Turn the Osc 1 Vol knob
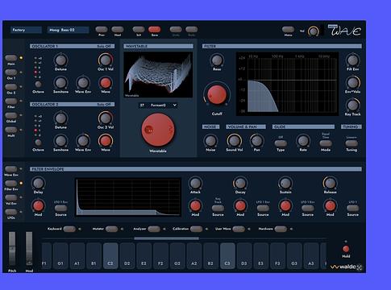Screen dimensions: 391x290 coord(106,60)
